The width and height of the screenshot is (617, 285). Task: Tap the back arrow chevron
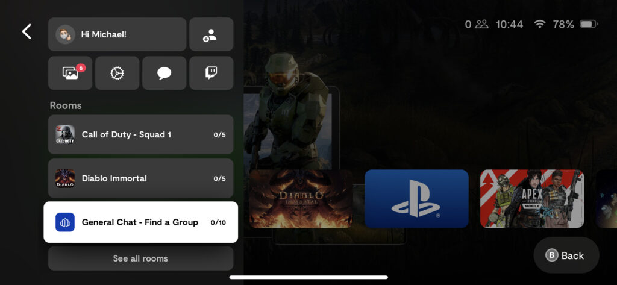tap(27, 31)
